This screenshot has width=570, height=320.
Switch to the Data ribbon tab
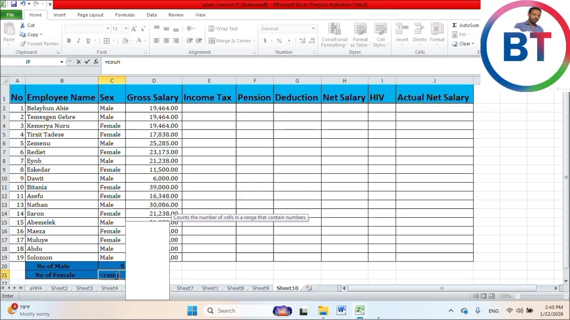151,15
